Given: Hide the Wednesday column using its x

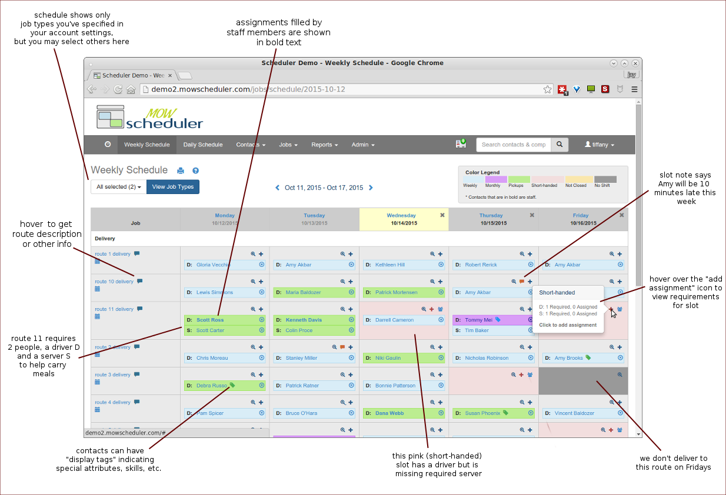Looking at the screenshot, I should (x=442, y=215).
